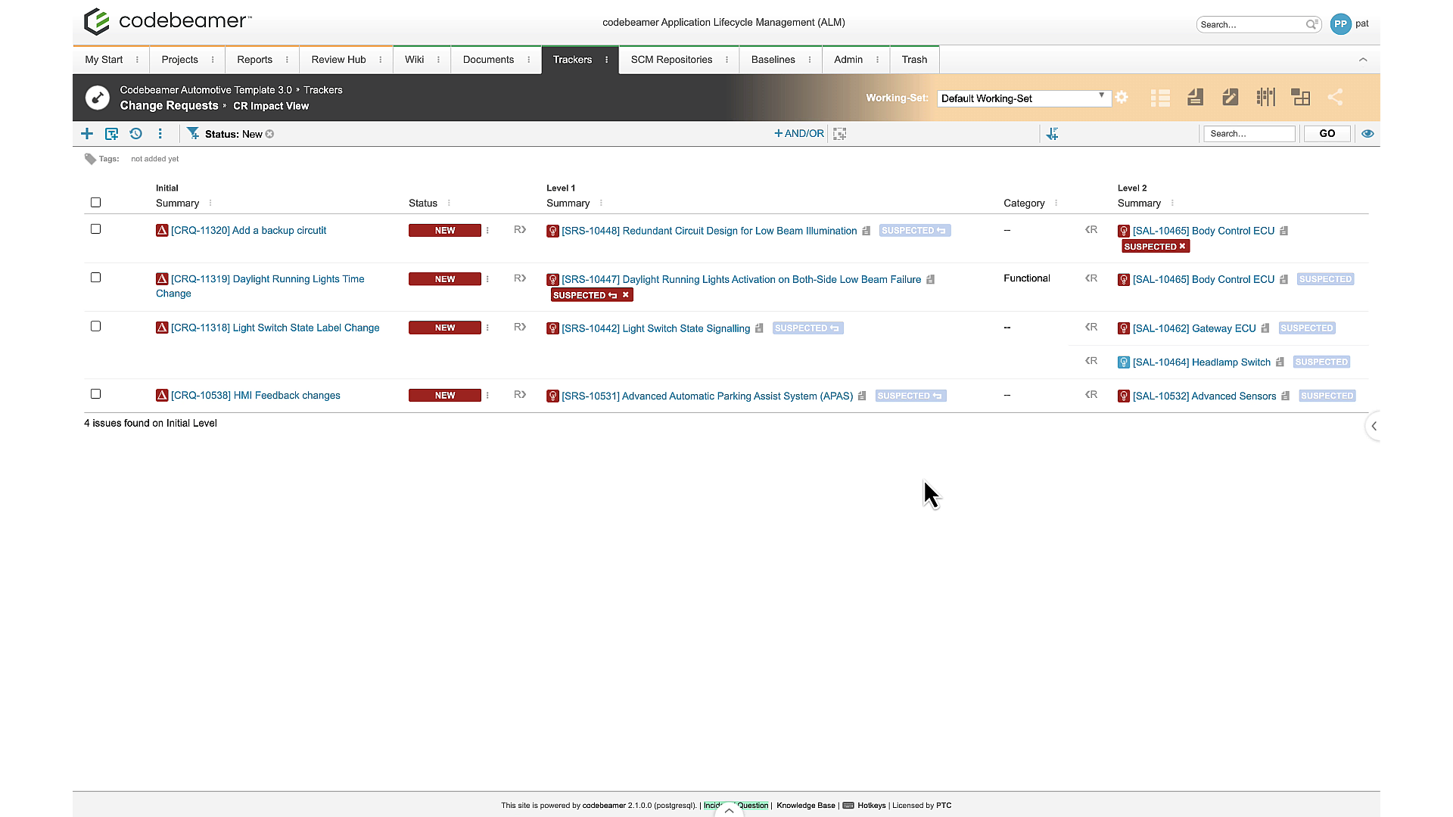
Task: Open the Default Working-Set dropdown
Action: (x=1023, y=98)
